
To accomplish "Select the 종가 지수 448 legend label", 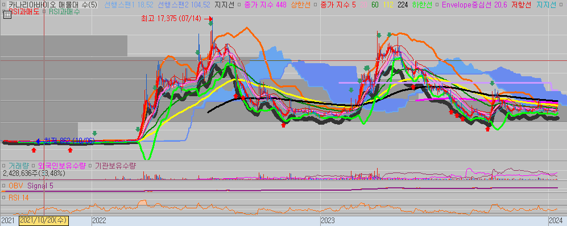I will click(x=266, y=5).
